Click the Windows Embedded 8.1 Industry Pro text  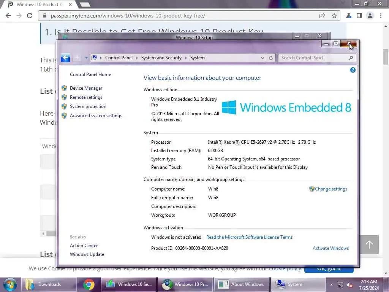pos(184,102)
